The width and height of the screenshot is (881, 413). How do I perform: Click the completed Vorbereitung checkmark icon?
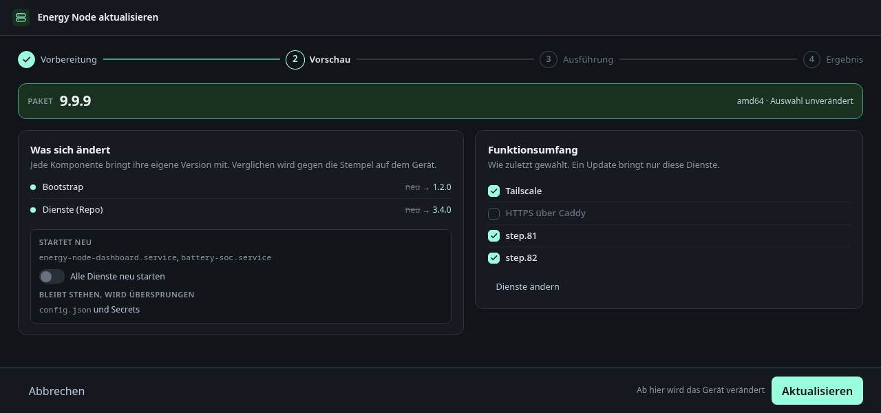point(26,59)
